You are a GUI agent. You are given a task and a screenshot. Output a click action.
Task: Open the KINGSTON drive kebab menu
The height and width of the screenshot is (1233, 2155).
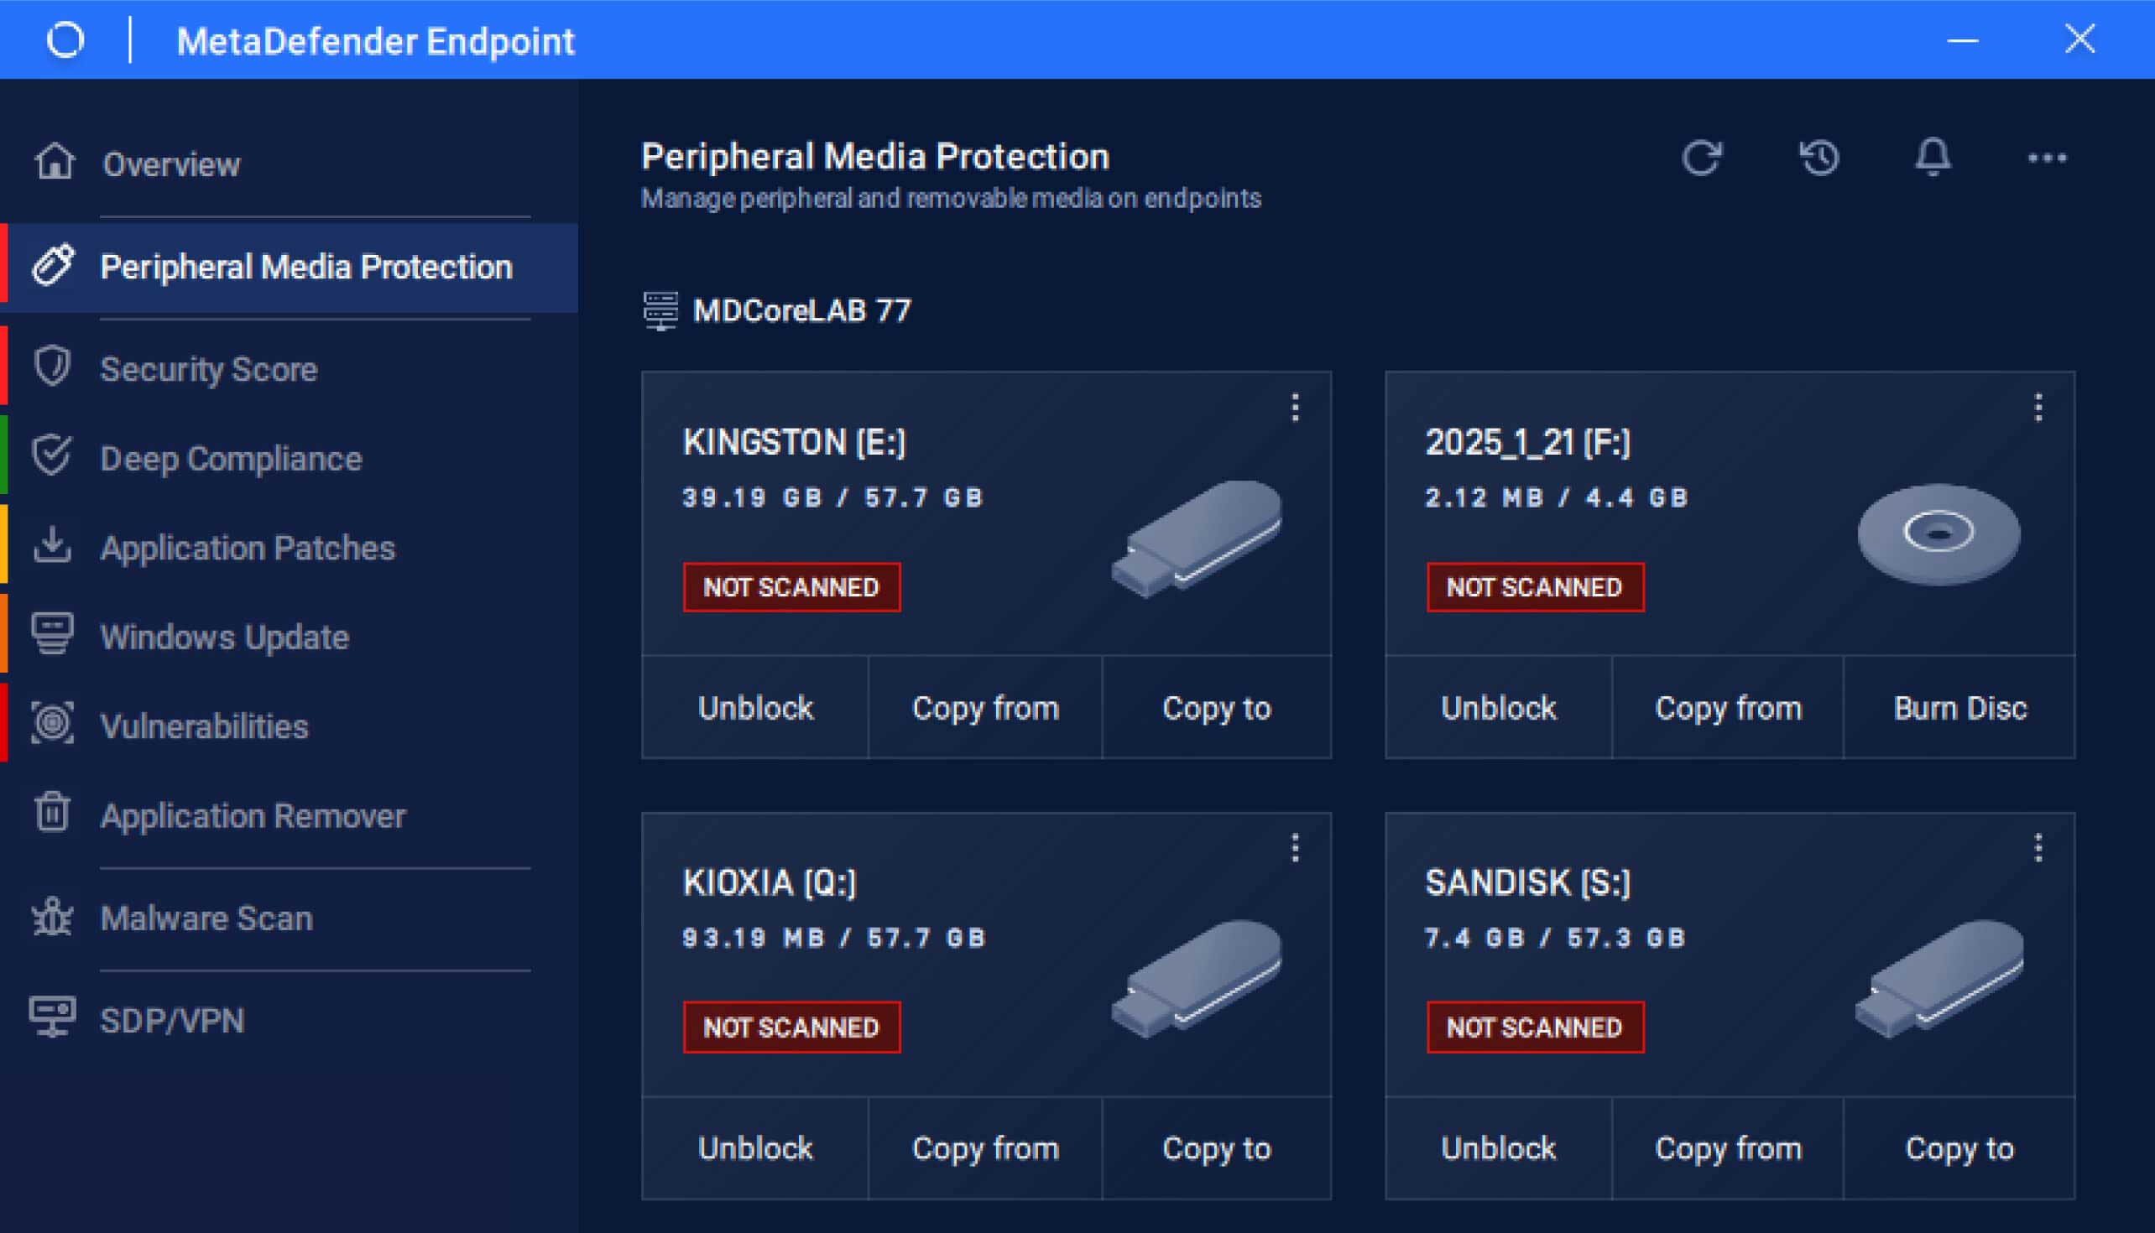click(1295, 408)
